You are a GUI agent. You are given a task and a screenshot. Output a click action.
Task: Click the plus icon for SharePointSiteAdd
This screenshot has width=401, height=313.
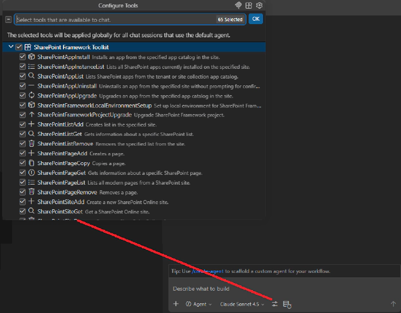pos(32,201)
